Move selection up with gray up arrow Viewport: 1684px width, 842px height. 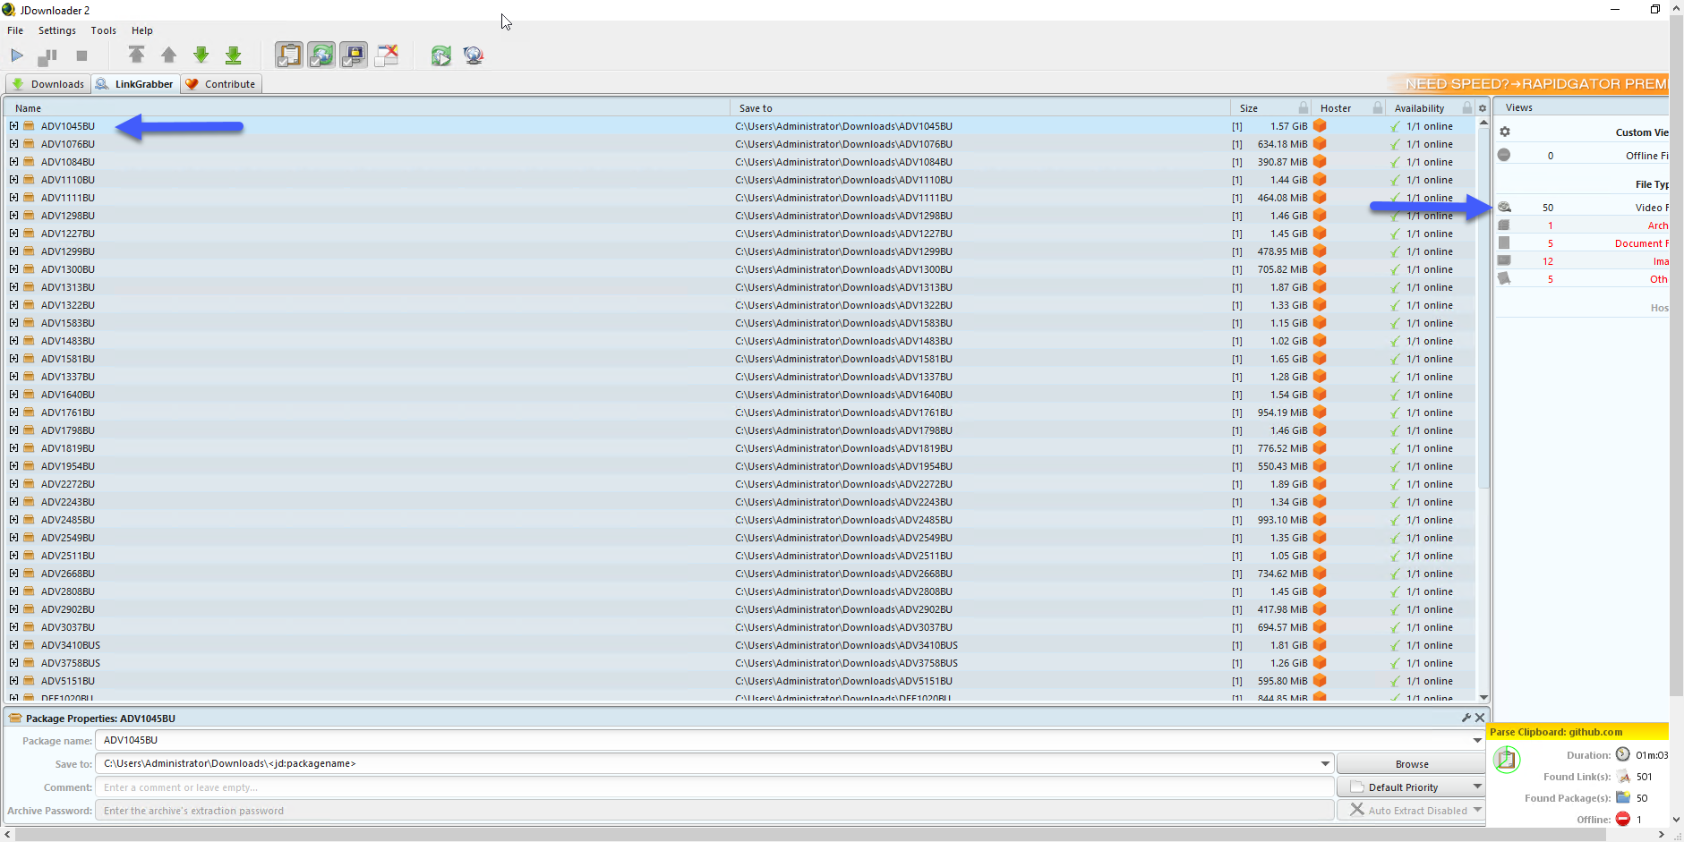point(168,55)
